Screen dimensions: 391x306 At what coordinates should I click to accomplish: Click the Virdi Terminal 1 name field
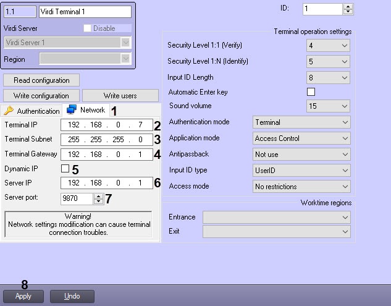[85, 11]
